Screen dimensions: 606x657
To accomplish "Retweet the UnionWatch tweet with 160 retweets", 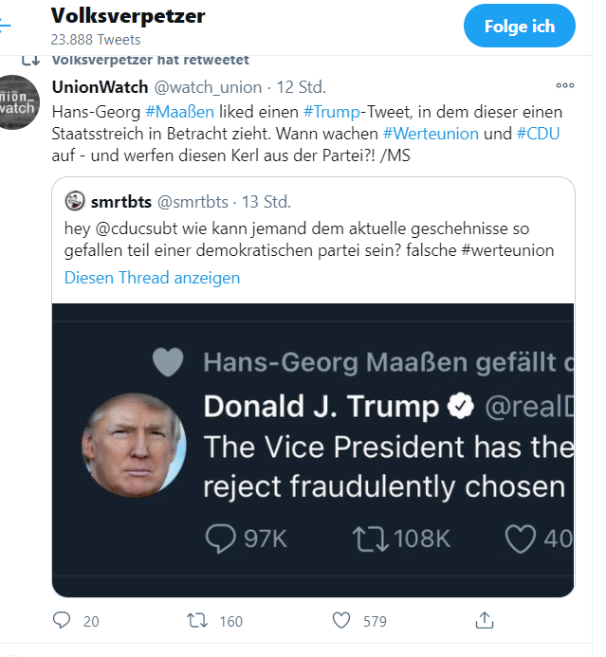I will (x=197, y=621).
